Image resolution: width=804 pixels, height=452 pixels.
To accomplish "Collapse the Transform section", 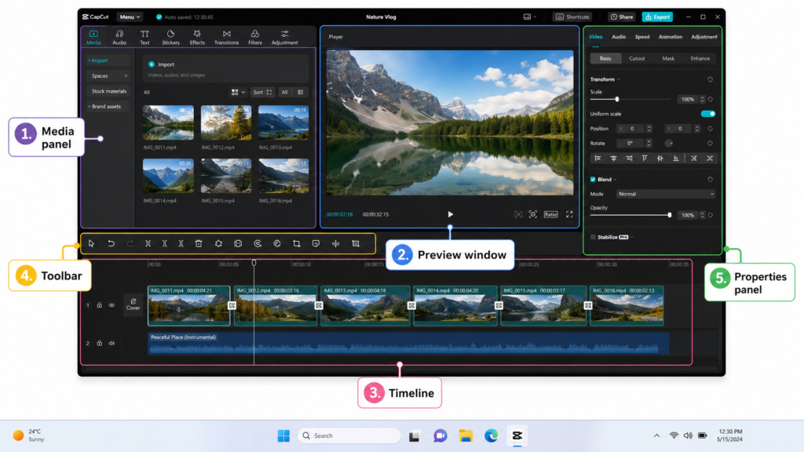I will point(619,79).
